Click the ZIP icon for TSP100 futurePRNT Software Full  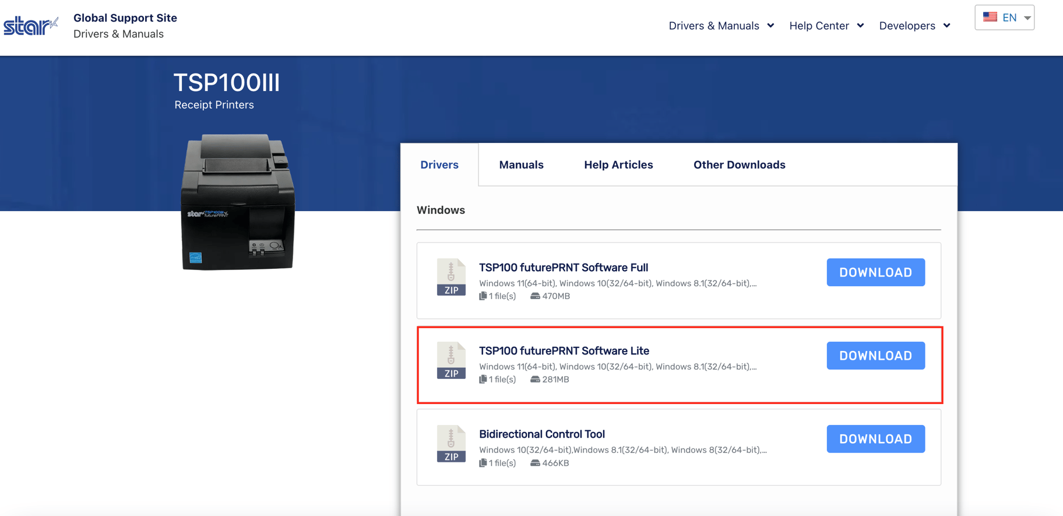[451, 277]
